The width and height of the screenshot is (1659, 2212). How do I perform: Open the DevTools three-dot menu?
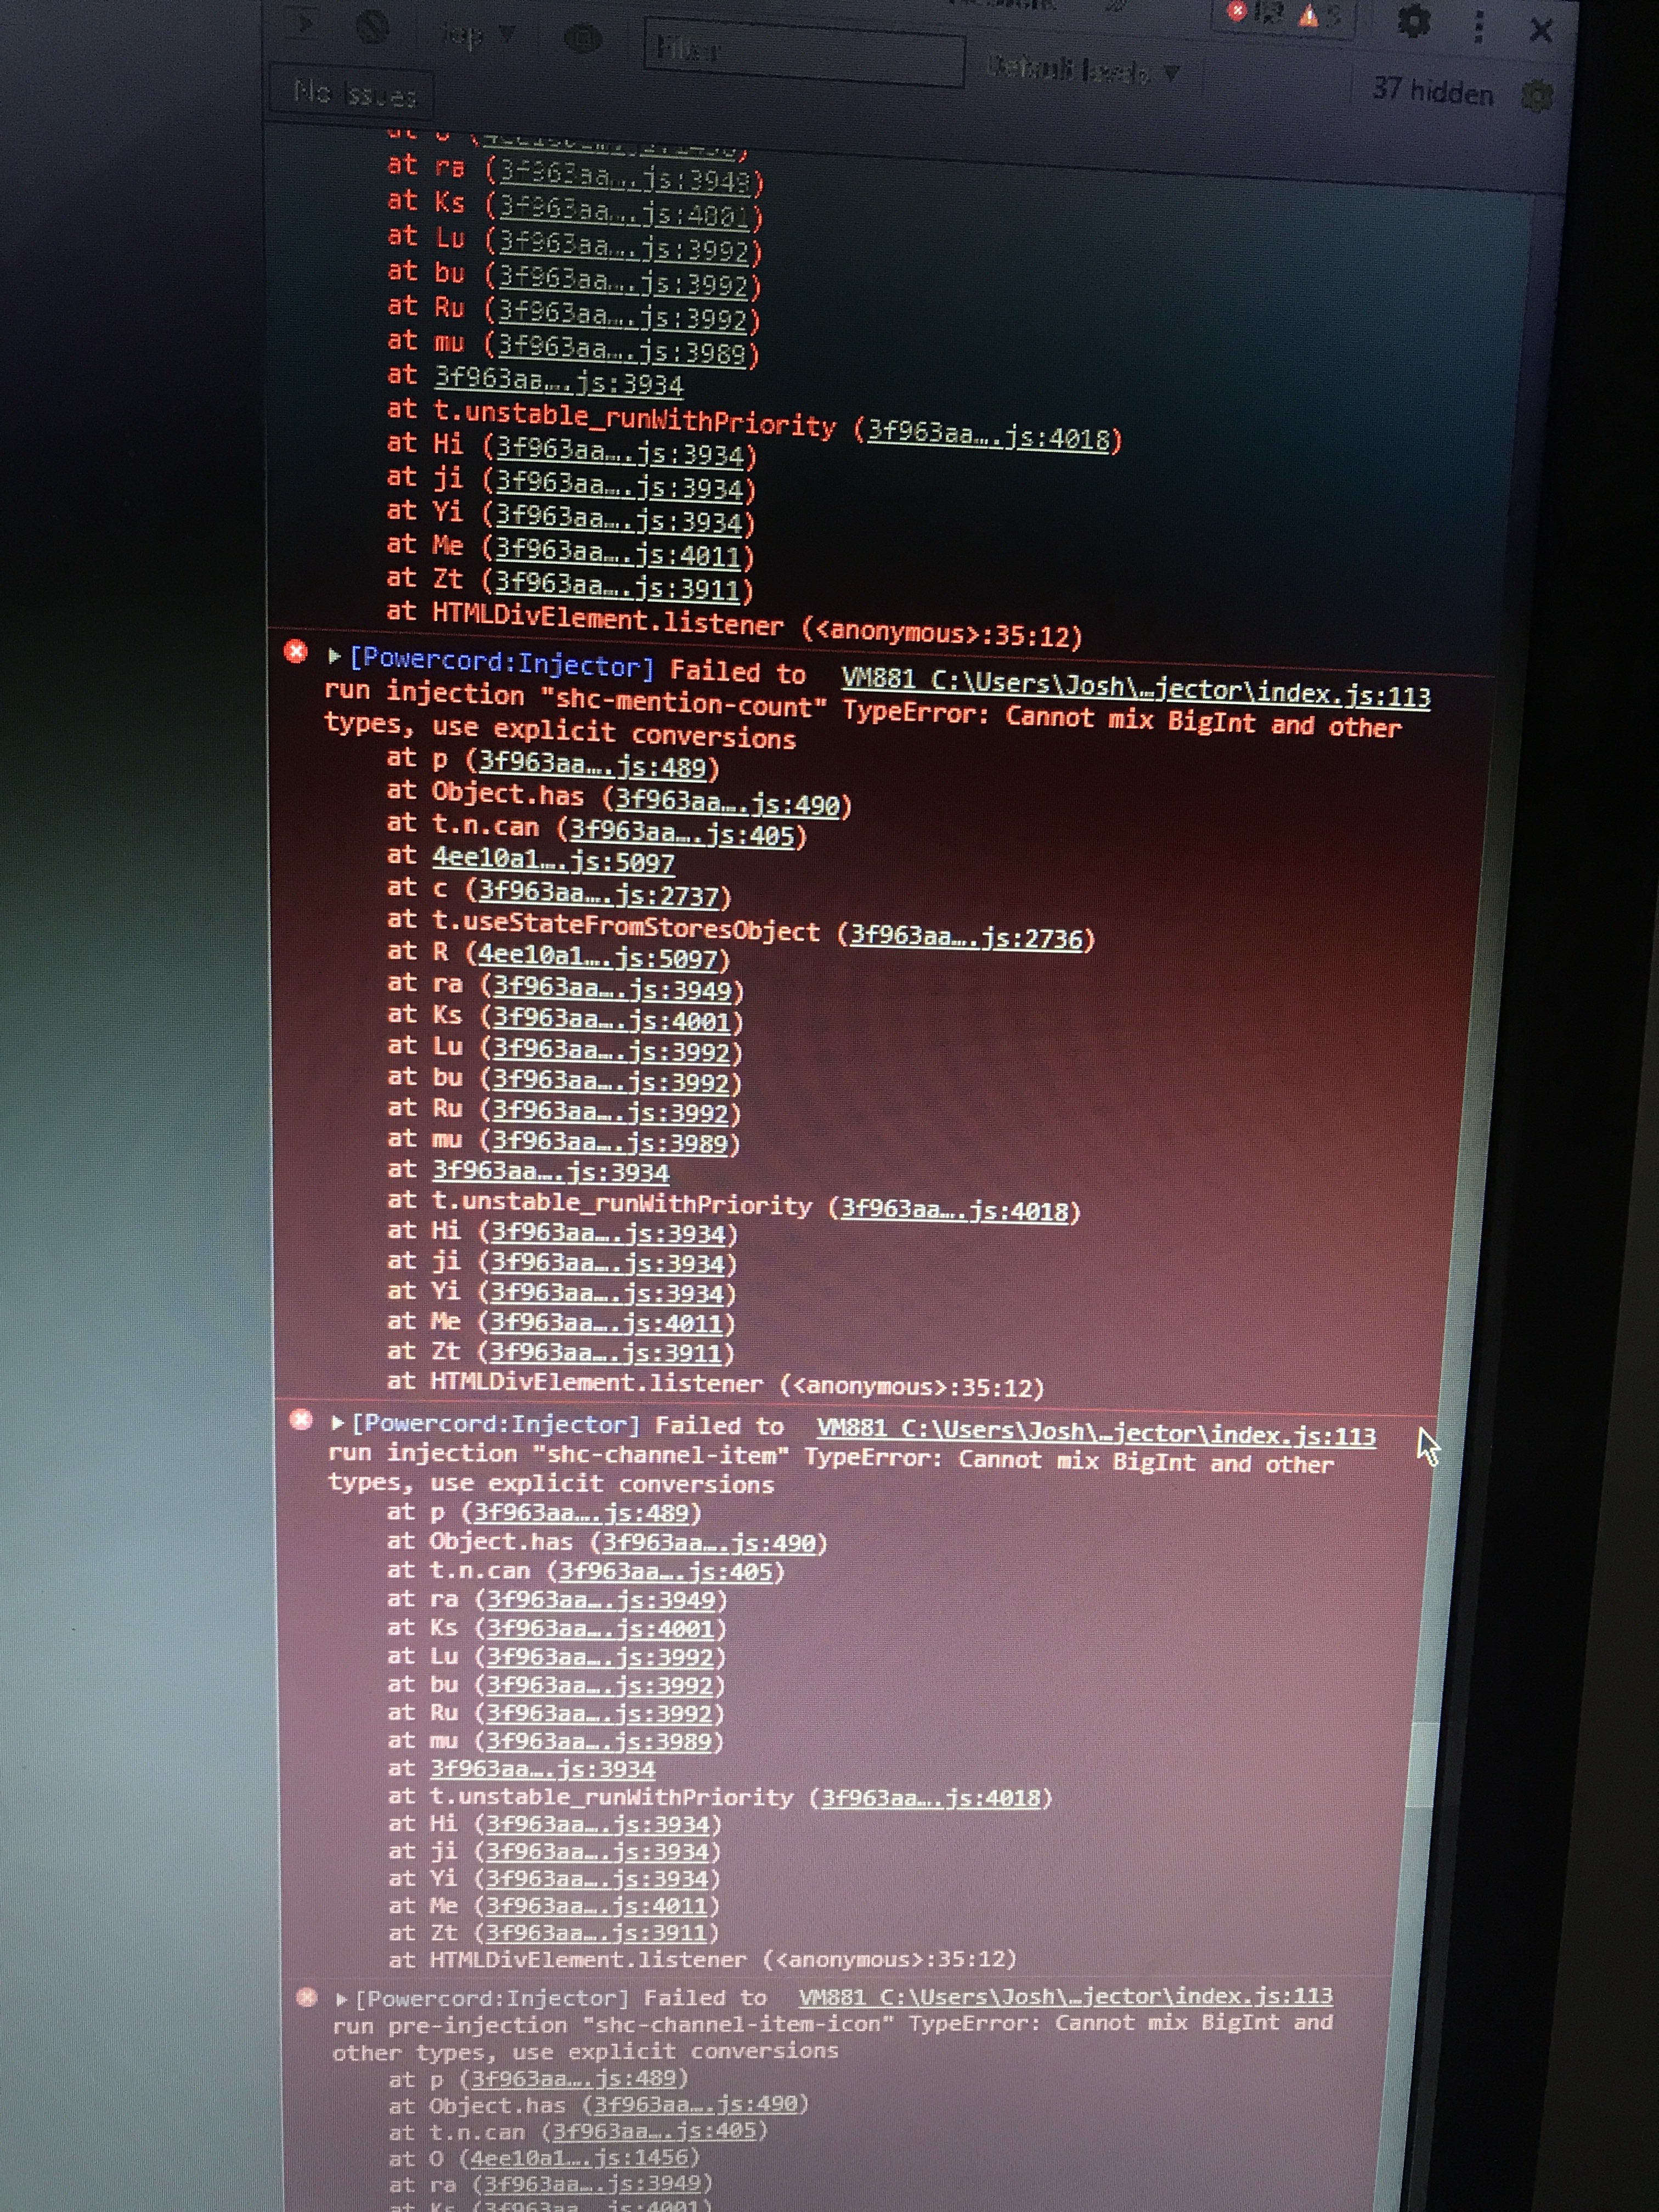pyautogui.click(x=1478, y=27)
